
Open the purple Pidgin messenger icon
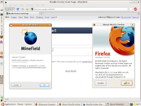[x=2, y=42]
